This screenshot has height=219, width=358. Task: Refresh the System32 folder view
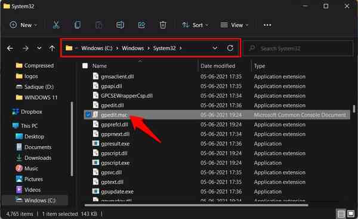[x=230, y=48]
